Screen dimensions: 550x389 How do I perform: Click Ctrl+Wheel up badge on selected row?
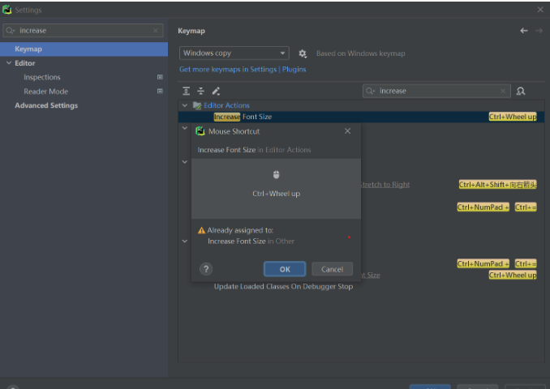[x=513, y=117]
